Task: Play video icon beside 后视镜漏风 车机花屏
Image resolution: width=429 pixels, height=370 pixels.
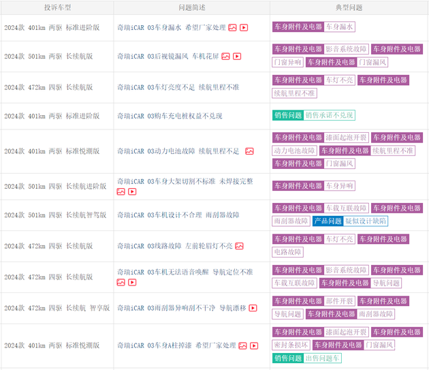Action: tap(238, 56)
